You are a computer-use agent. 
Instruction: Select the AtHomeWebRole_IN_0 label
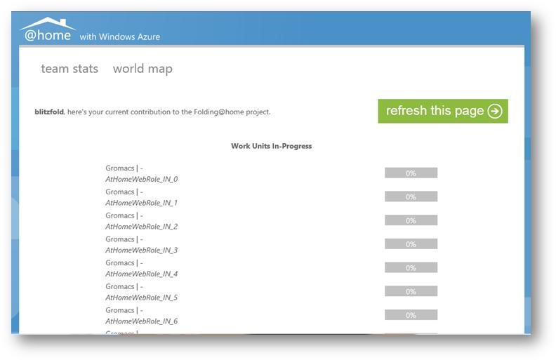142,179
